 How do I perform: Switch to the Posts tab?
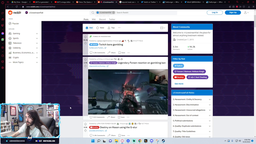pos(86,19)
